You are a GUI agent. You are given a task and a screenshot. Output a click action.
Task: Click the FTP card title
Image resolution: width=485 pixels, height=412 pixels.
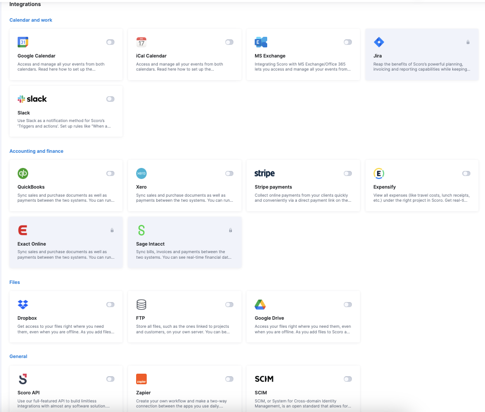pos(141,318)
